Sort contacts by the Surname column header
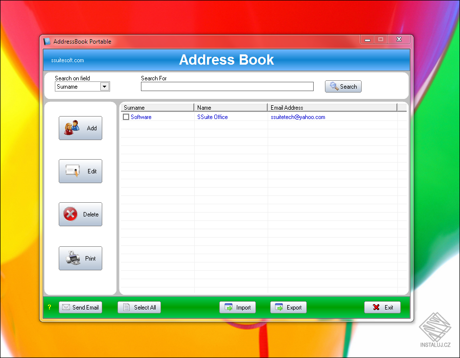460x358 pixels. (x=157, y=107)
